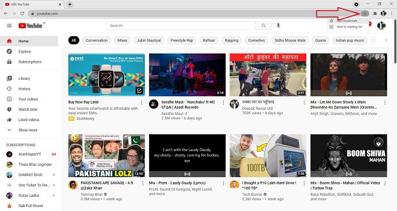This screenshot has height=211, width=397.
Task: Open options for Seedhe Maut Nanchaku video
Action: pos(223,102)
